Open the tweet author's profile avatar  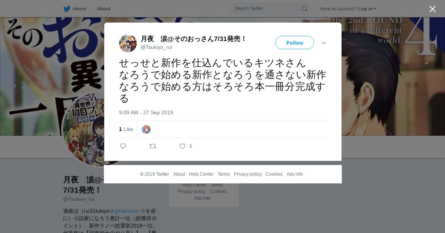[x=128, y=43]
